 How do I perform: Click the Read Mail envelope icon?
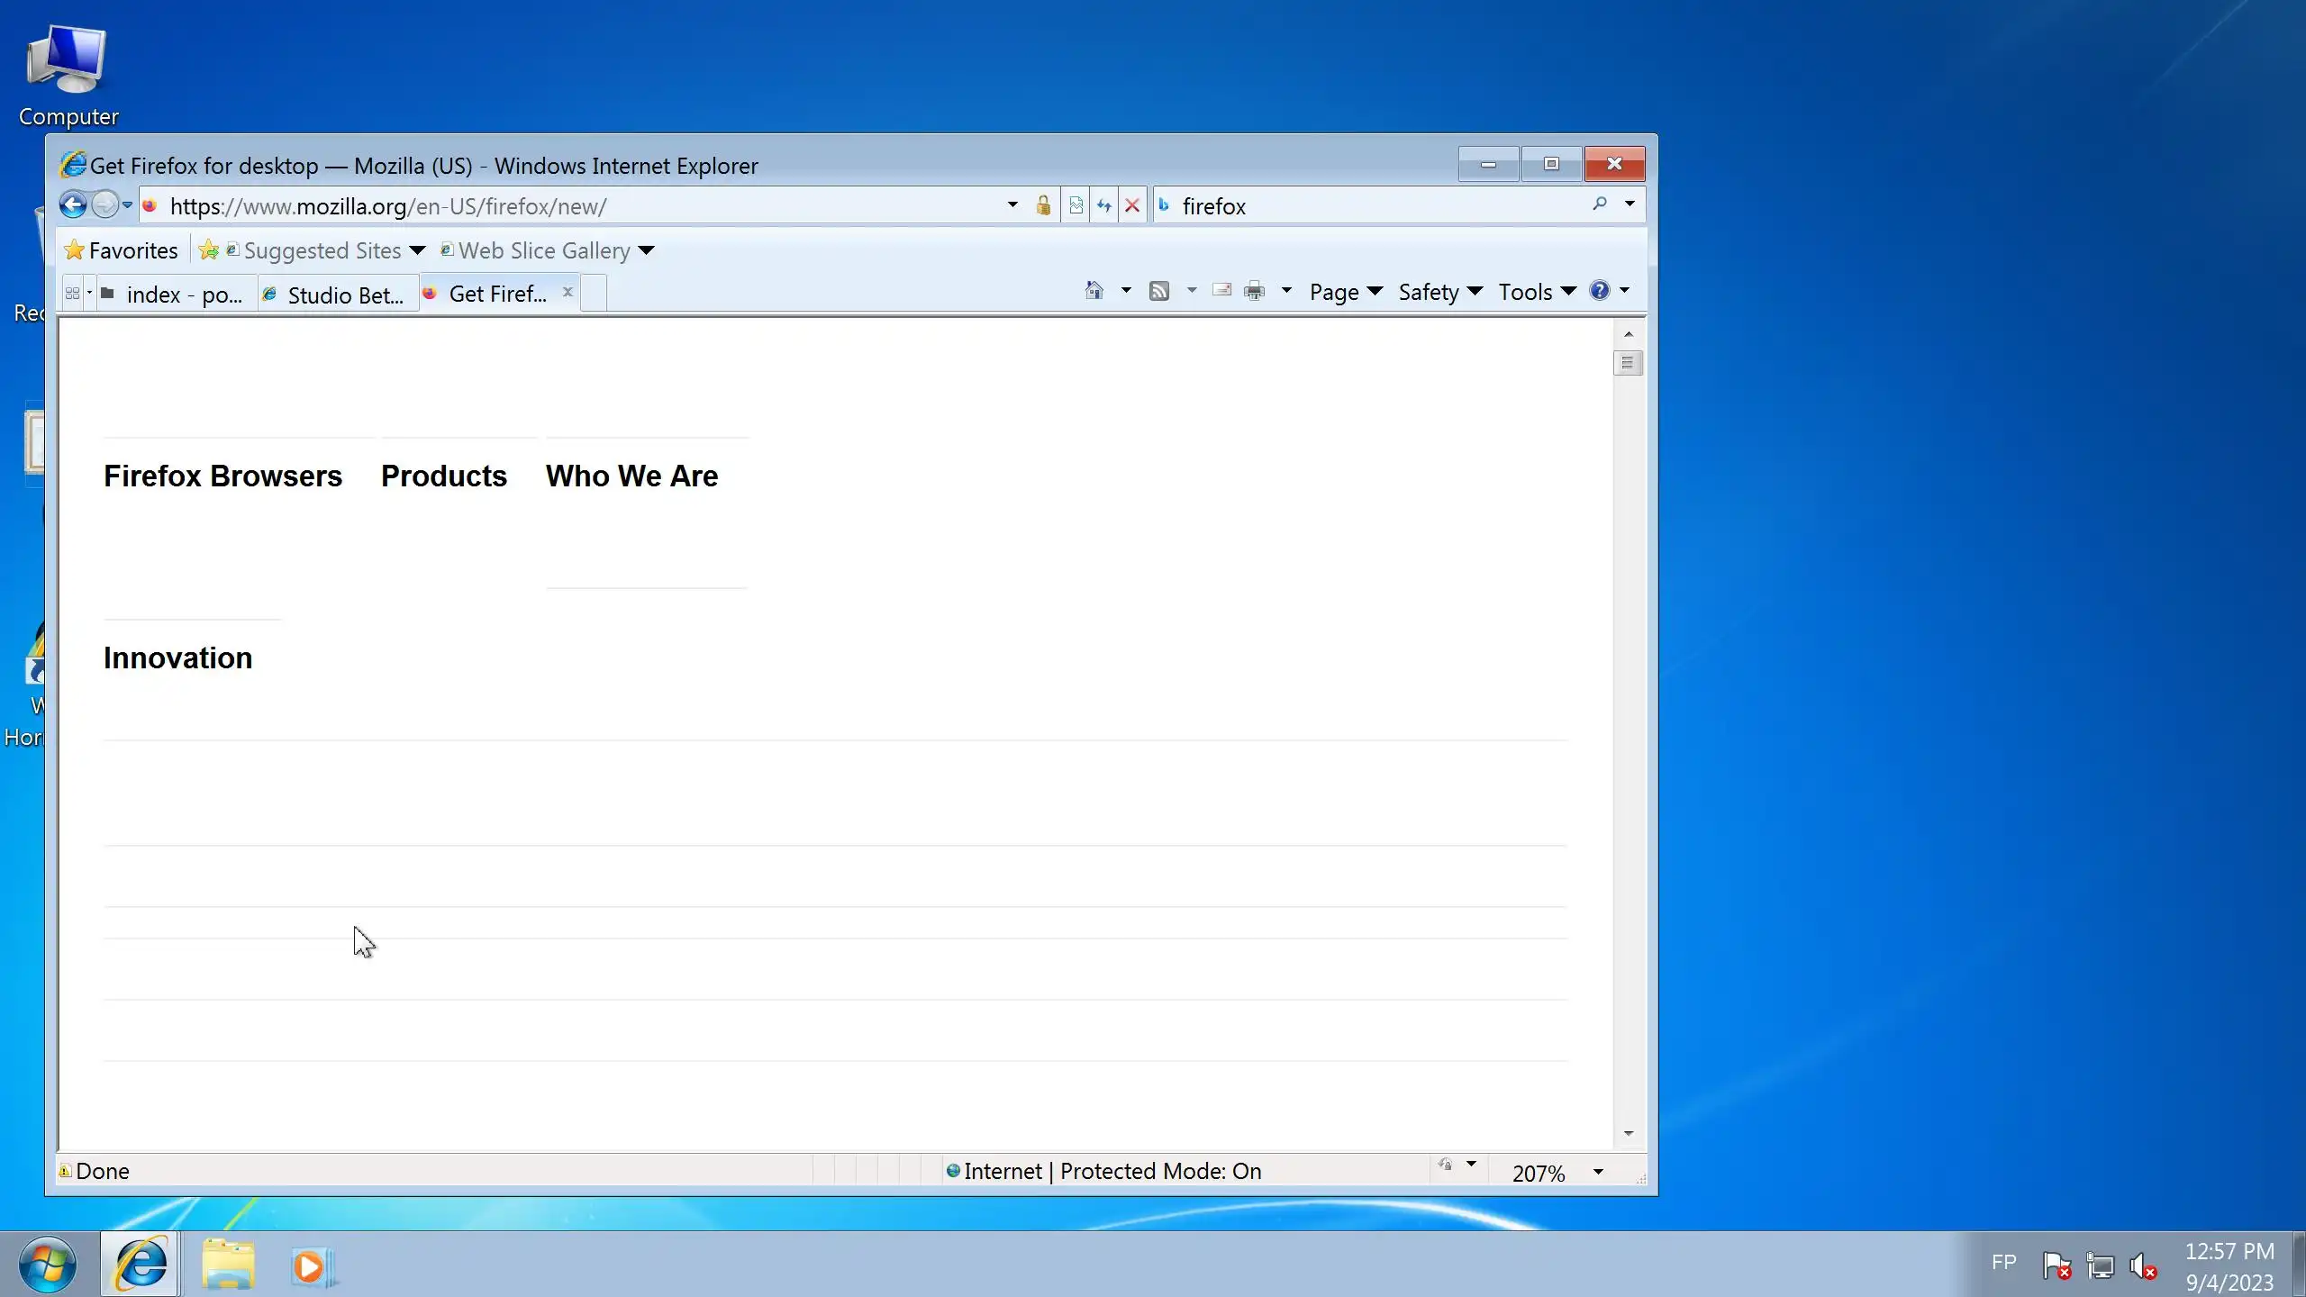pos(1221,291)
